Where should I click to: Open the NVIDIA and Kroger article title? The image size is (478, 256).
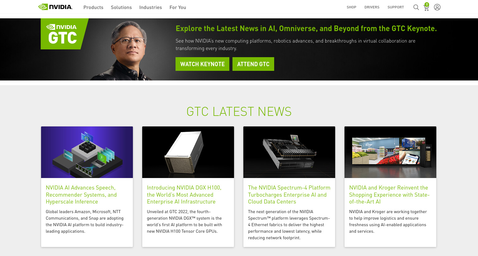(389, 195)
